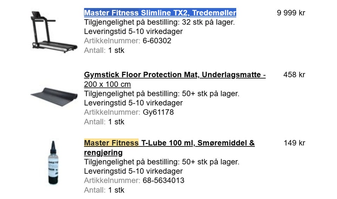Click the treadmill's Leveringstid 5-10 virkedager line

point(133,32)
